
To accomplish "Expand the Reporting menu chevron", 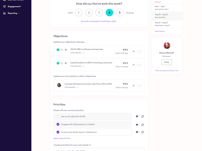I will pyautogui.click(x=19, y=13).
